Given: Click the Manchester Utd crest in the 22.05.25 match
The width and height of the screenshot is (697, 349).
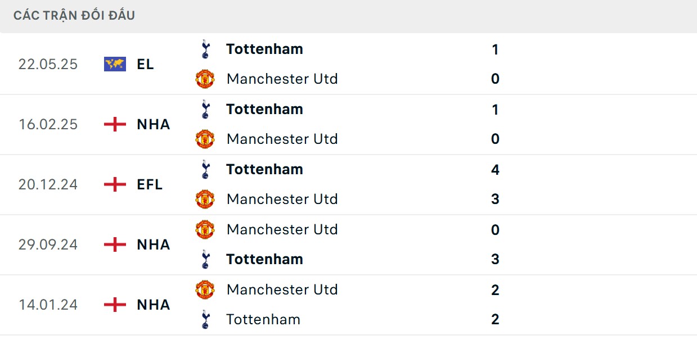Looking at the screenshot, I should coord(205,79).
